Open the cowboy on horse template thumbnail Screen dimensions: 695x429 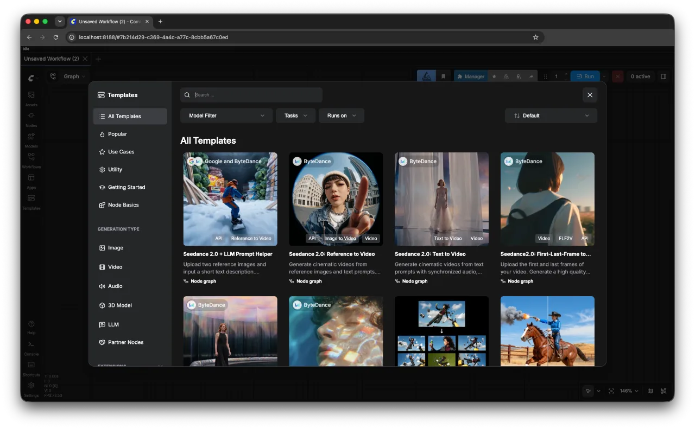547,331
